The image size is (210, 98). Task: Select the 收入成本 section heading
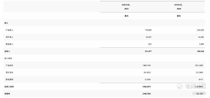pos(8,58)
